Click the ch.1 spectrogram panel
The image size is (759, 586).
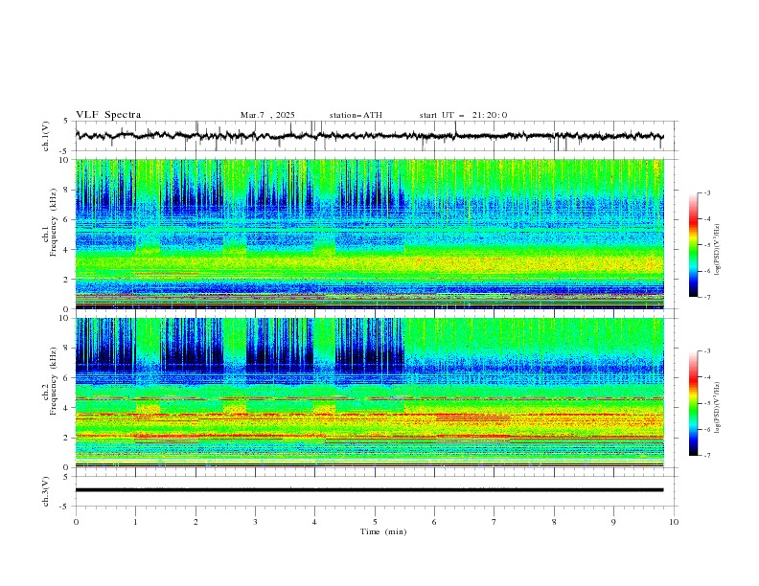click(x=369, y=234)
